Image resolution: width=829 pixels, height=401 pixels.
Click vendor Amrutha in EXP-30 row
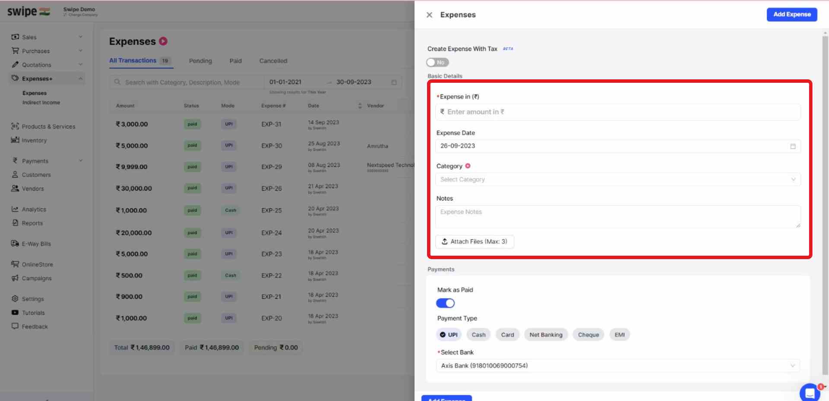(377, 146)
